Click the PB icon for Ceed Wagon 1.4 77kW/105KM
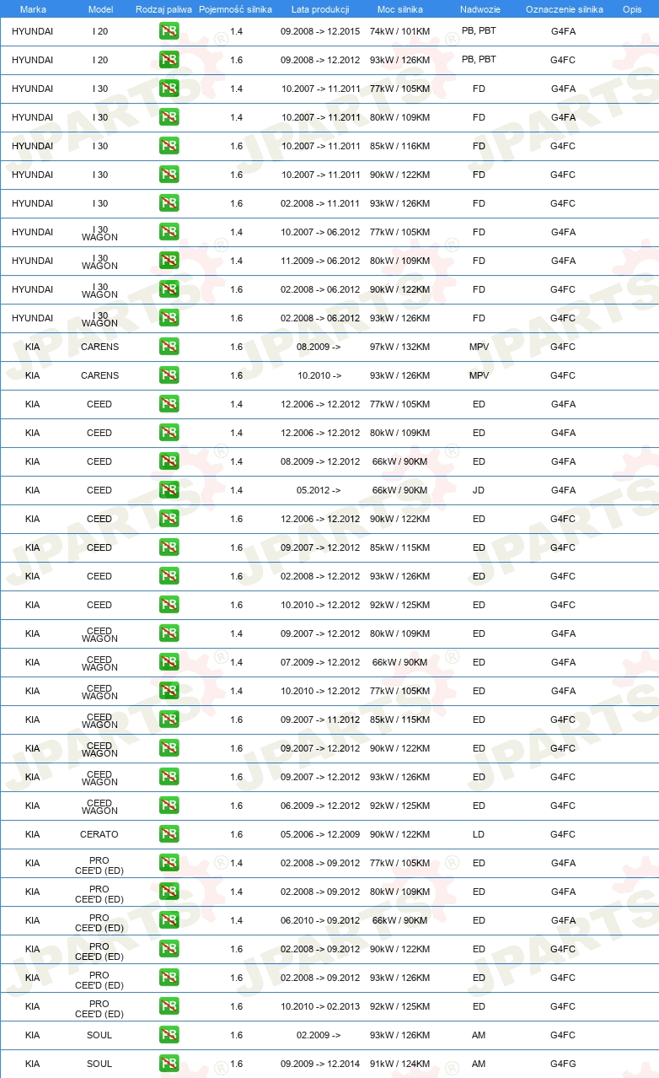The image size is (659, 1078). 169,691
